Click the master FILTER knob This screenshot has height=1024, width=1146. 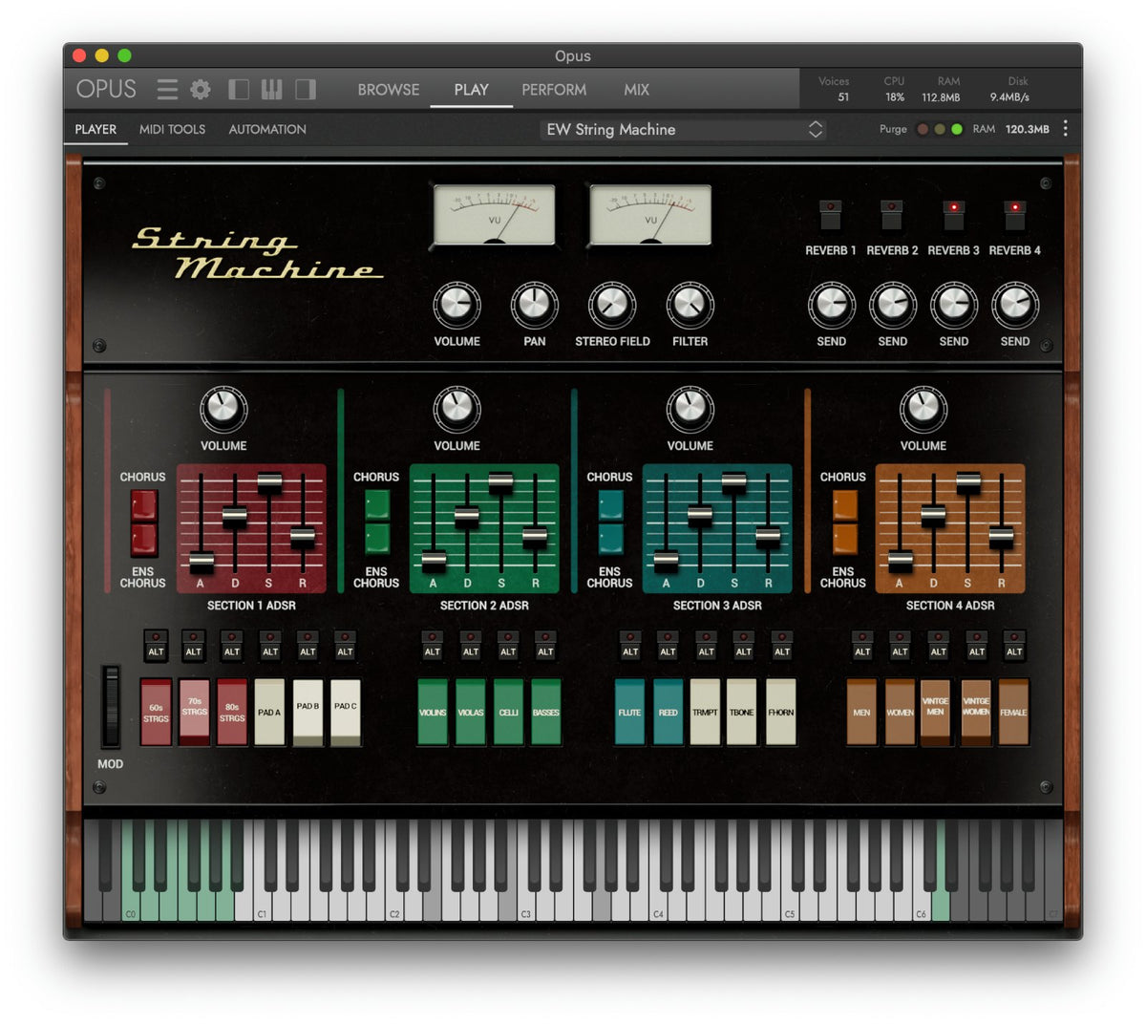pyautogui.click(x=690, y=305)
